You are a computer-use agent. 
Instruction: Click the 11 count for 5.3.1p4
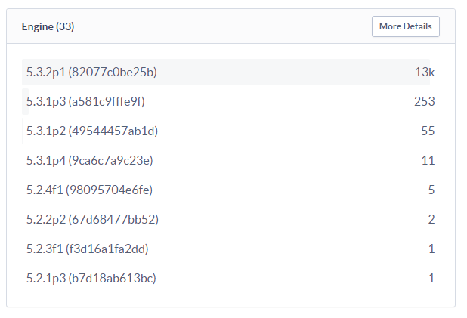pyautogui.click(x=428, y=160)
